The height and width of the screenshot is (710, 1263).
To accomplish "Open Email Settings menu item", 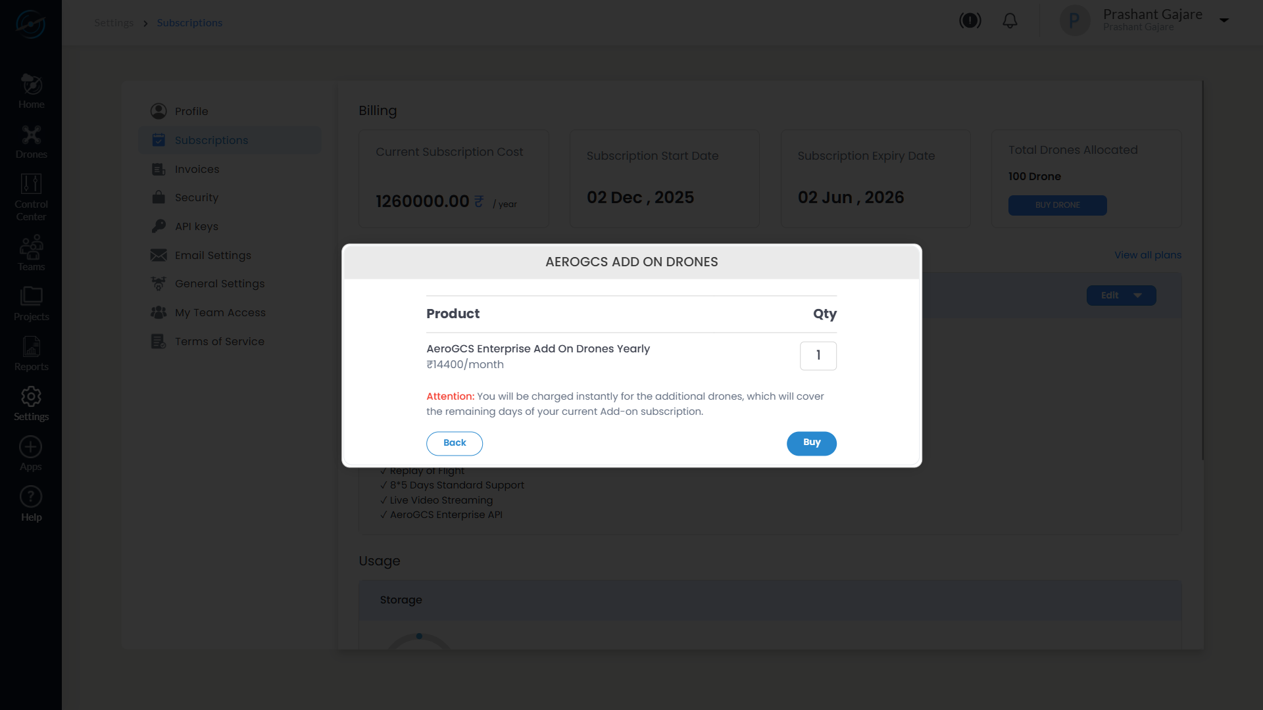I will tap(212, 256).
